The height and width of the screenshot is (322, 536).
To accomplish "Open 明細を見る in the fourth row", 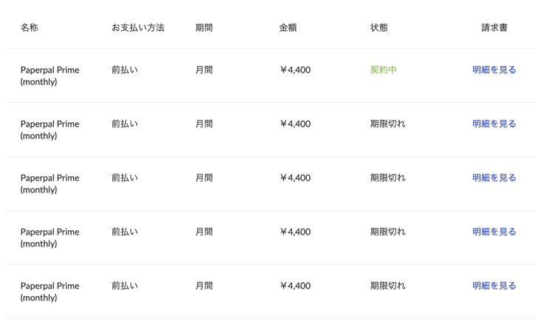I will pos(494,232).
